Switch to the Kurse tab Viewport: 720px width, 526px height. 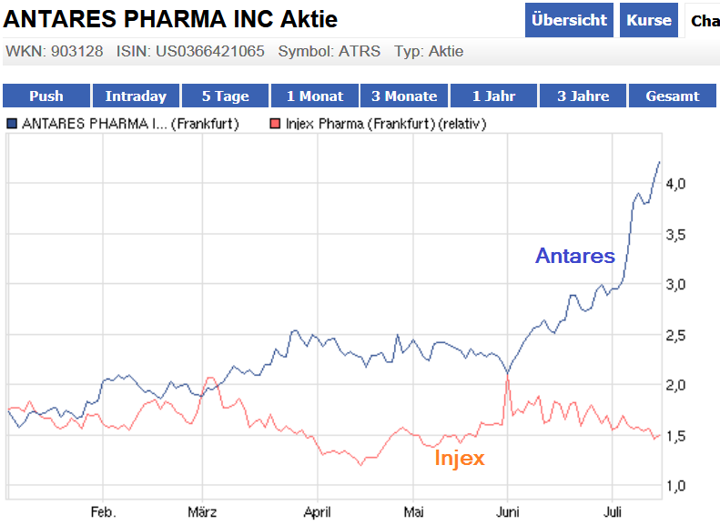649,20
